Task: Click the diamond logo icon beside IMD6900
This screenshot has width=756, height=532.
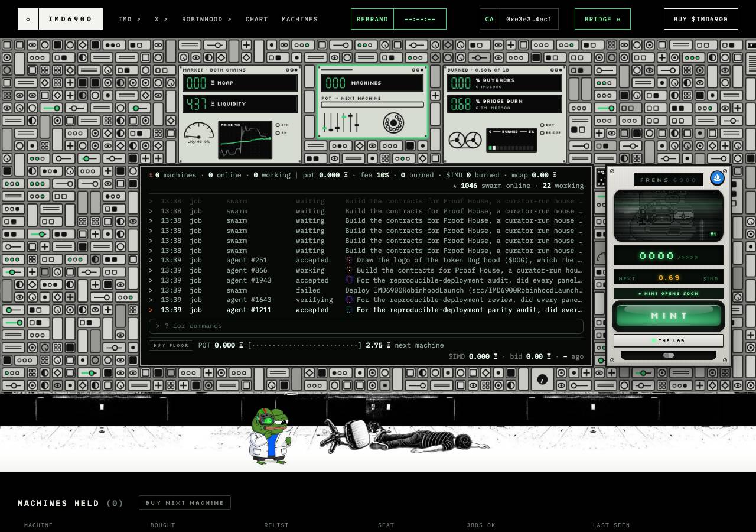Action: pyautogui.click(x=28, y=19)
